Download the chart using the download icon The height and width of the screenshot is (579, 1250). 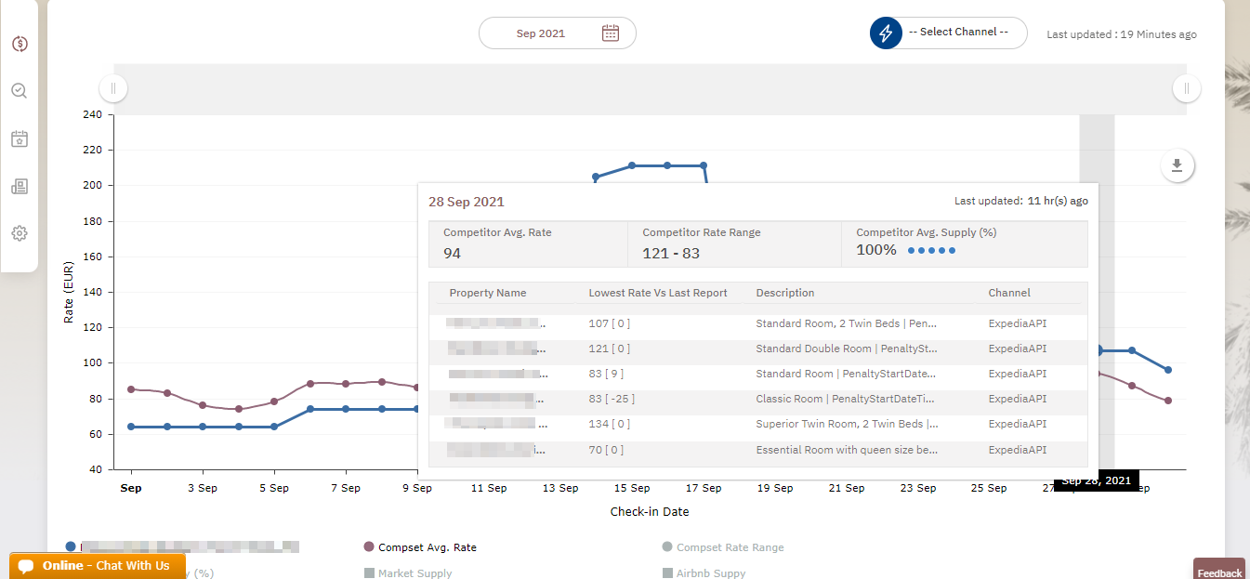(x=1177, y=165)
